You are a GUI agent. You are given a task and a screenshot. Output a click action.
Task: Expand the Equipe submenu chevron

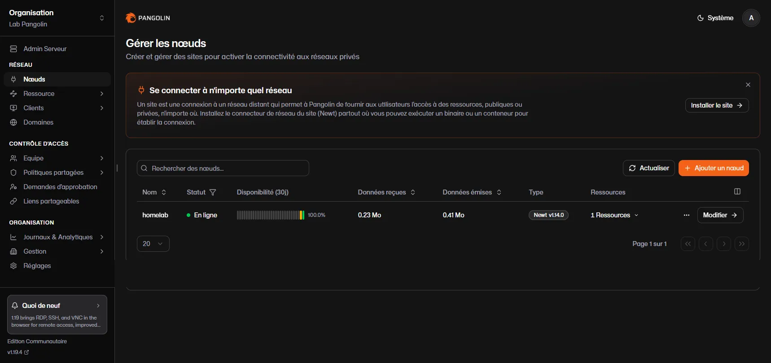point(102,158)
